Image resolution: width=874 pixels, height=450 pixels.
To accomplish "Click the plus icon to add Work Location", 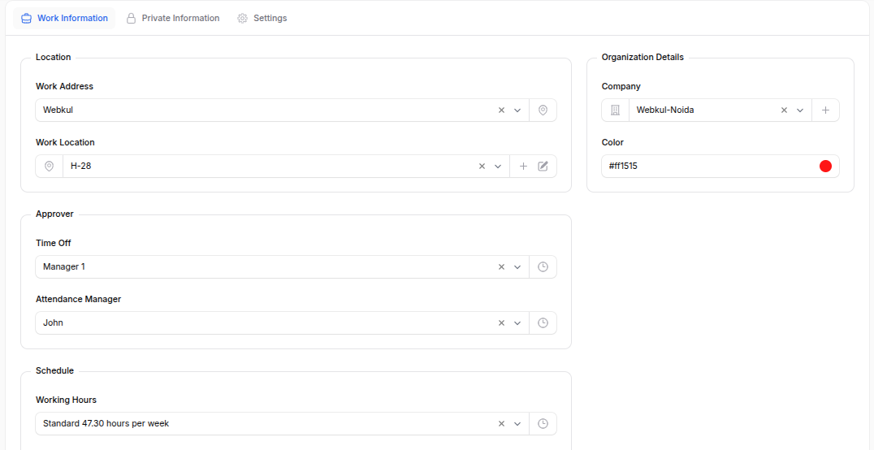I will pyautogui.click(x=523, y=167).
